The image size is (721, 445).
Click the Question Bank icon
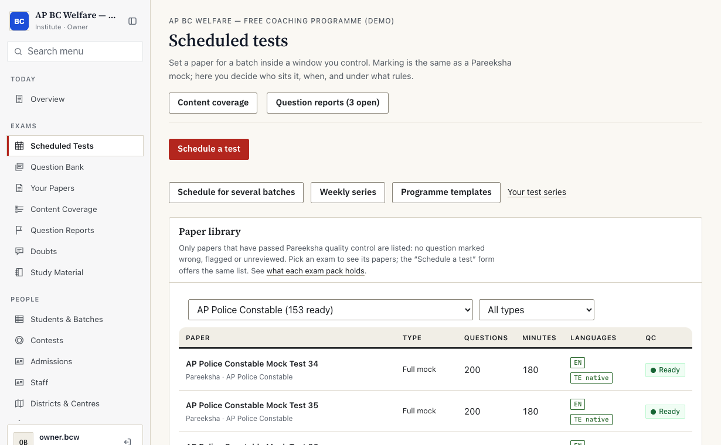pos(19,167)
